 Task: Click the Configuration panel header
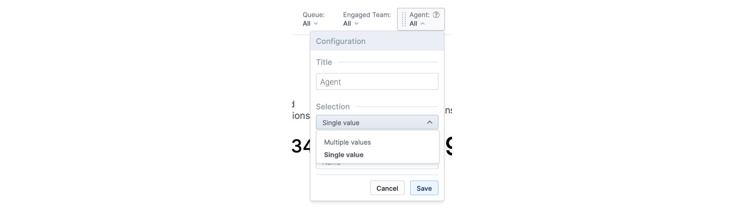pyautogui.click(x=377, y=41)
